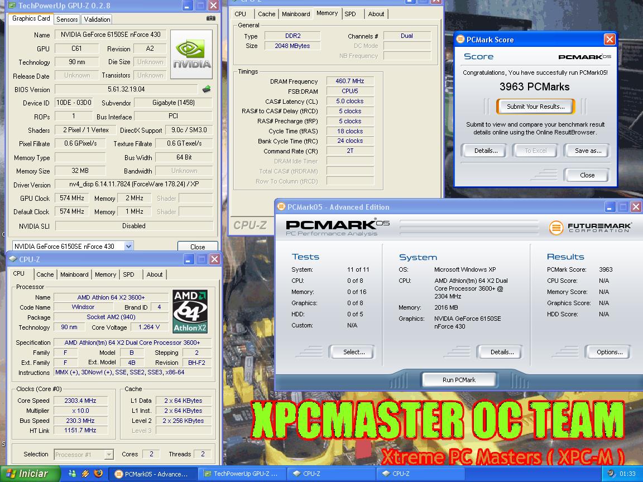Viewport: 643px width, 482px height.
Task: Open the SPD tab in top CPU-Z window
Action: (350, 14)
